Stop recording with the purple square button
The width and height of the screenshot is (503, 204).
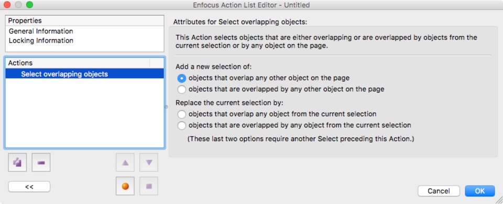point(149,186)
